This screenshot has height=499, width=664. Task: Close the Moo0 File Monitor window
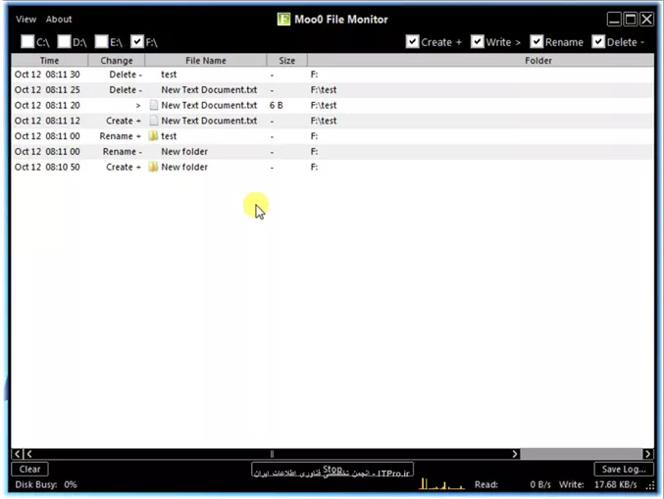646,19
